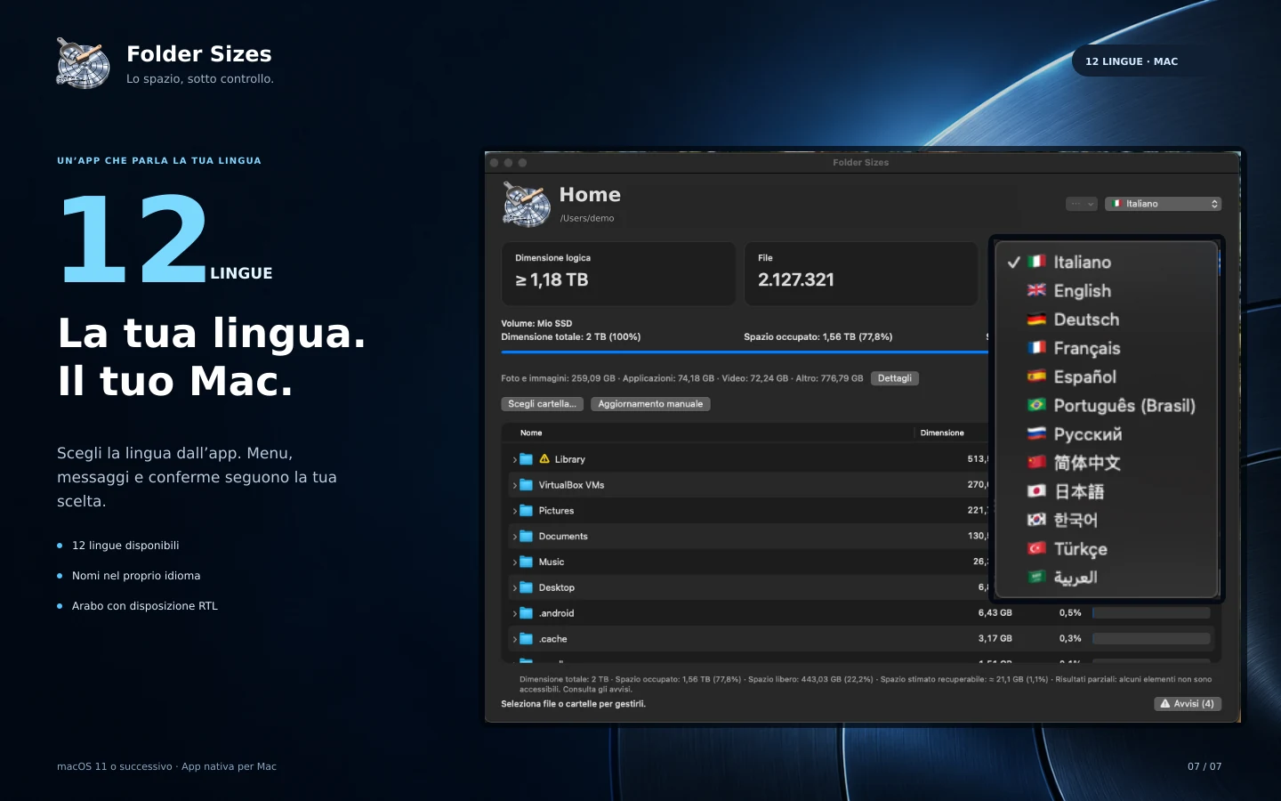This screenshot has width=1281, height=801.
Task: Expand the Library folder row
Action: point(514,460)
